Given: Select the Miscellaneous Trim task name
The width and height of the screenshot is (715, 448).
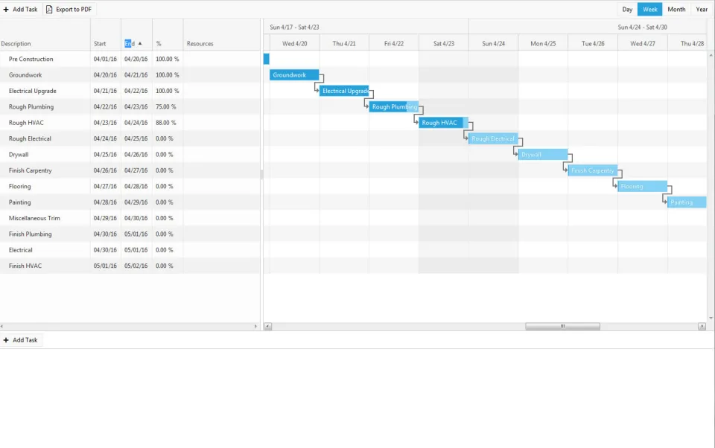Looking at the screenshot, I should (34, 218).
